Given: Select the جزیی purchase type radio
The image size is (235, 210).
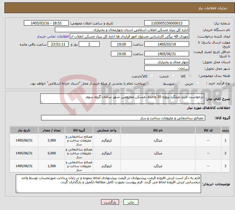Looking at the screenshot, I should pos(198,83).
